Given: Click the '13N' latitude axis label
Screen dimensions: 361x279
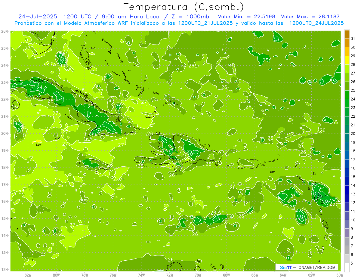Looking at the screenshot, I should [x=5, y=252].
